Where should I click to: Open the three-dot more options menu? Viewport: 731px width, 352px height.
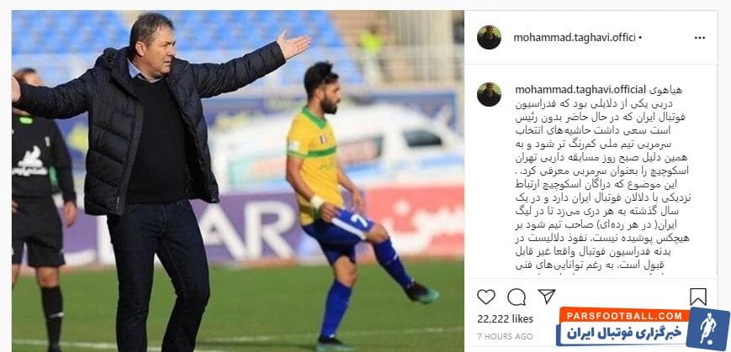pos(699,38)
